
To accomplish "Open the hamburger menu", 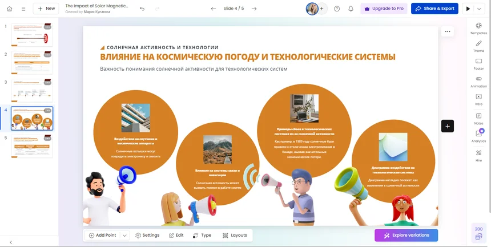I will tap(23, 9).
